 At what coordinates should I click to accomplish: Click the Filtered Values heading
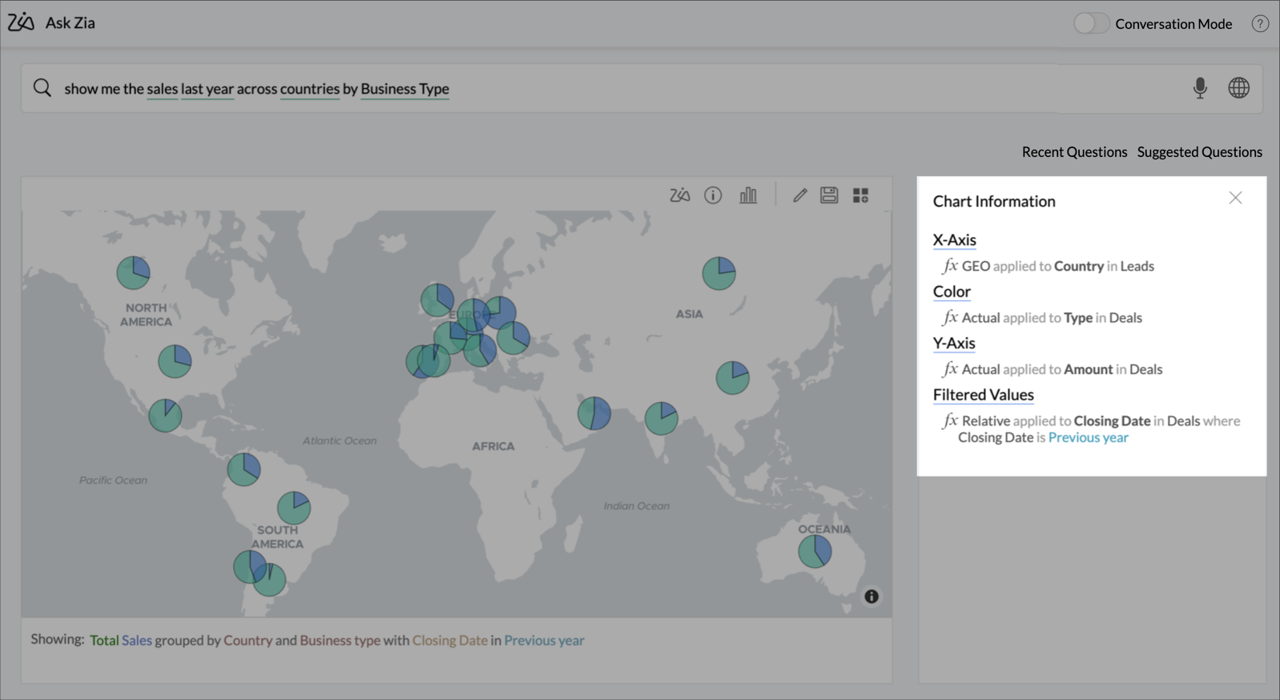tap(983, 395)
